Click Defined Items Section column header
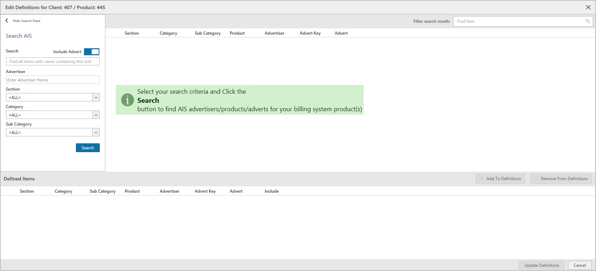 coord(27,191)
